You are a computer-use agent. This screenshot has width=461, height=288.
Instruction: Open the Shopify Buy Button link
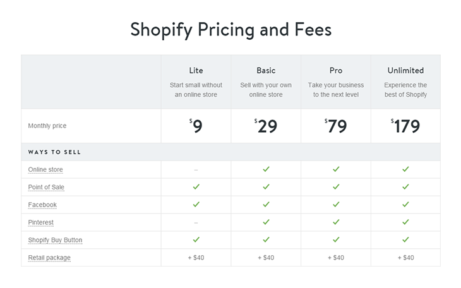coord(55,241)
